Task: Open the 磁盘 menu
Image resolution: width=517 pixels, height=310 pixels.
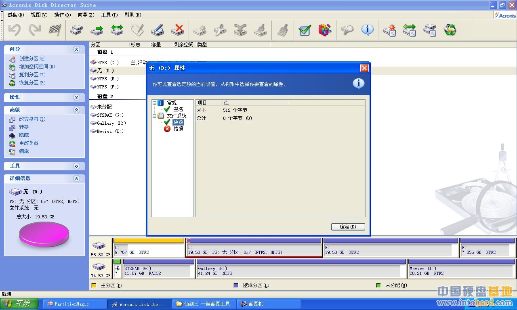Action: point(16,15)
